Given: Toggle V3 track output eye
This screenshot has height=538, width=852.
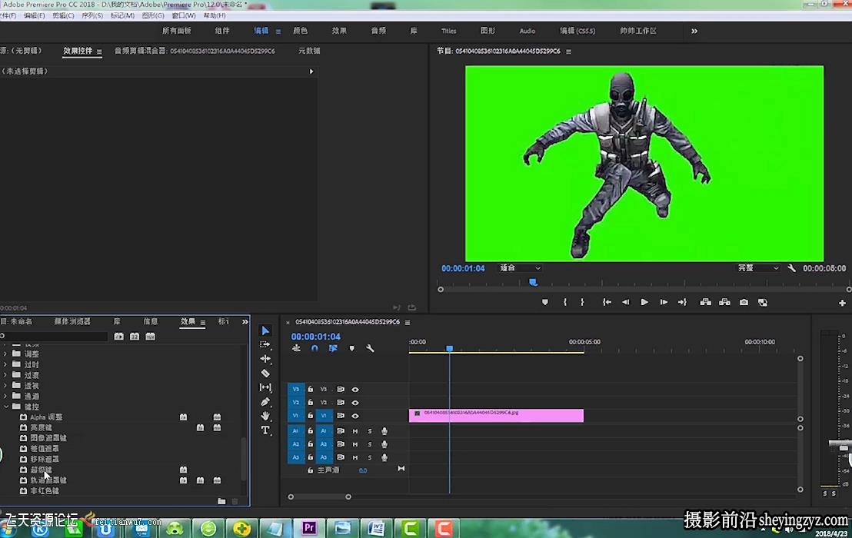Looking at the screenshot, I should (355, 389).
